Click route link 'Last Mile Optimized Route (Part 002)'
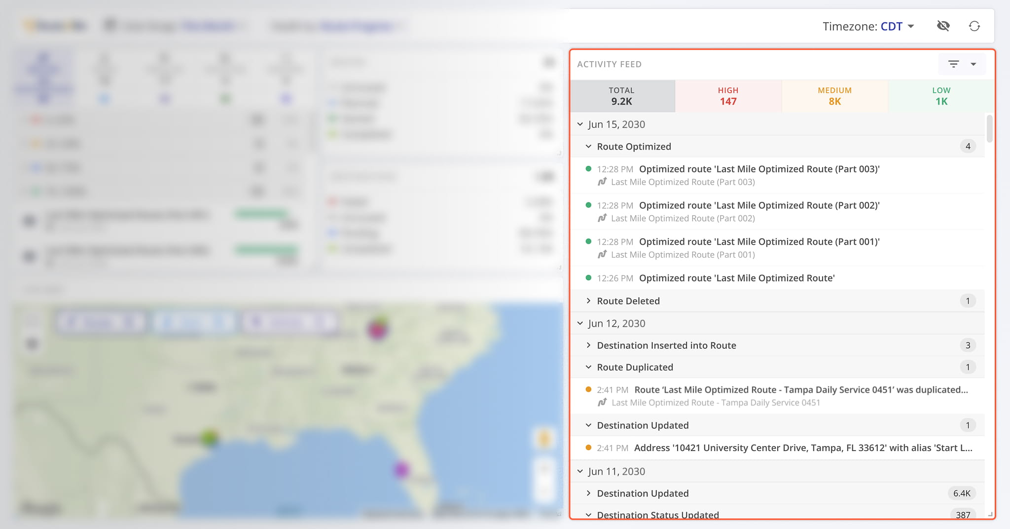This screenshot has width=1010, height=529. [683, 219]
